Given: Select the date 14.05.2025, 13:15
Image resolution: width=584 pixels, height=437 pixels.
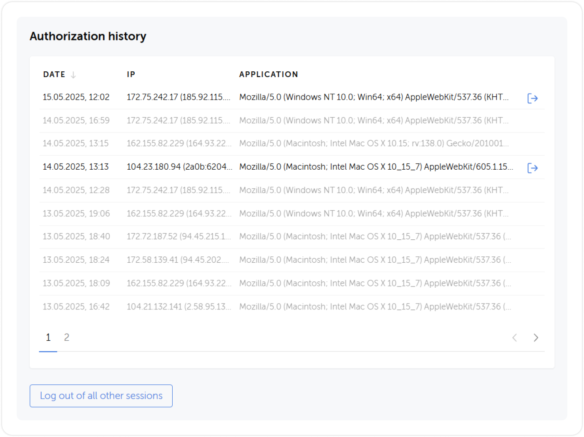Looking at the screenshot, I should [x=76, y=143].
